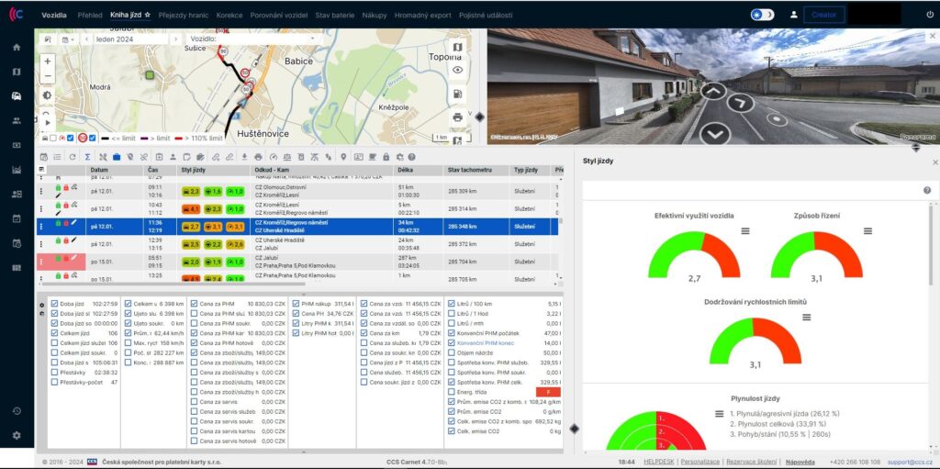This screenshot has width=940, height=469.
Task: Open menu of Dodržování rychlostních limitů chart
Action: pos(806,318)
